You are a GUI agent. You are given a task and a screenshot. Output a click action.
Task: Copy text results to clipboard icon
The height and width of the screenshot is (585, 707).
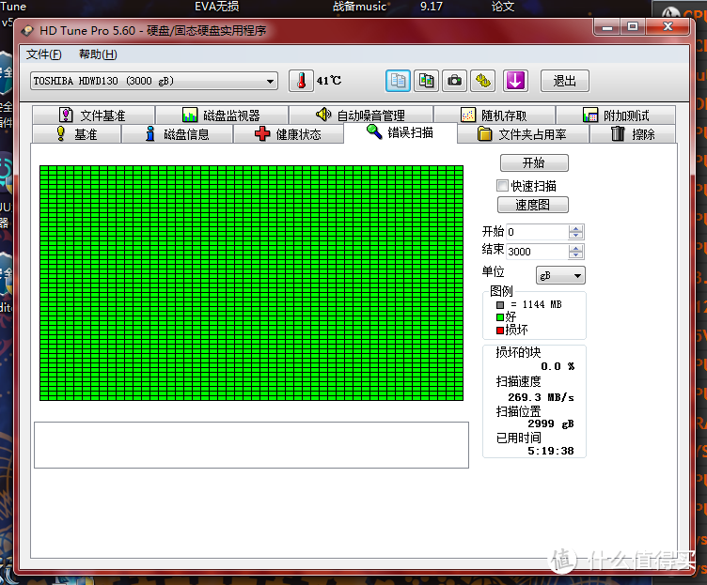398,81
